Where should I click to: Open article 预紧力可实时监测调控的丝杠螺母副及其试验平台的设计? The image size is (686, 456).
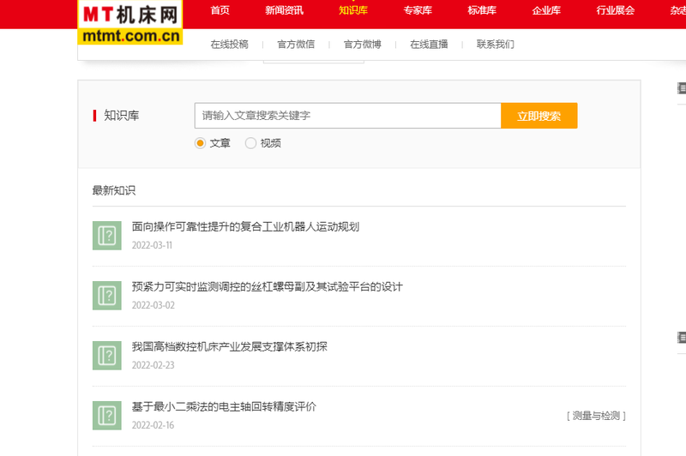pos(267,287)
